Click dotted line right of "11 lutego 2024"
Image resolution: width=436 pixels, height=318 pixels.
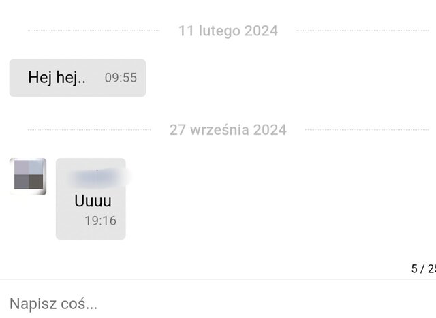click(362, 31)
